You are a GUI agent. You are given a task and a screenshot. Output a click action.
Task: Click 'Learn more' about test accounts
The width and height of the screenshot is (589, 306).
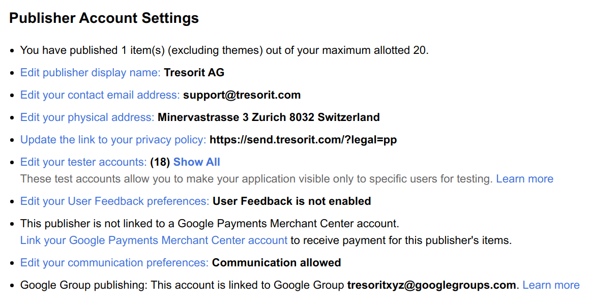coord(524,179)
